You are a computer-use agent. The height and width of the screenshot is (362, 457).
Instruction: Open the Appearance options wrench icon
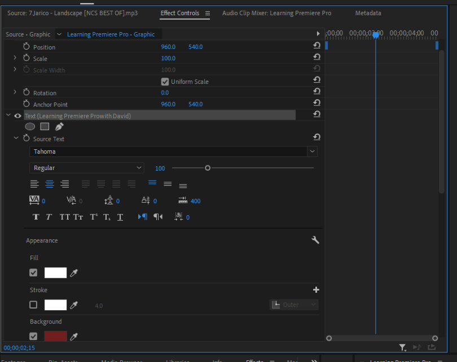click(315, 240)
